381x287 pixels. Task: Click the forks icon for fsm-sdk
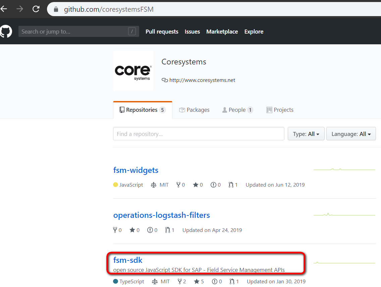179,281
